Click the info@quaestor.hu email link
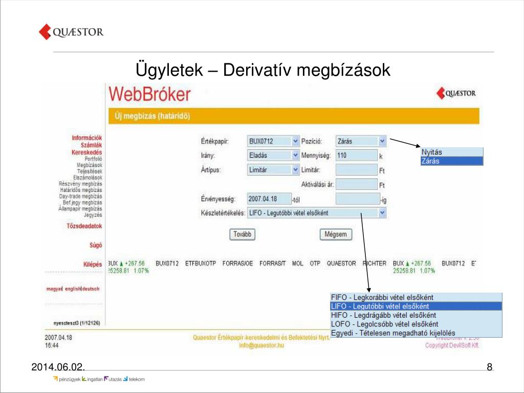524x393 pixels. point(261,345)
